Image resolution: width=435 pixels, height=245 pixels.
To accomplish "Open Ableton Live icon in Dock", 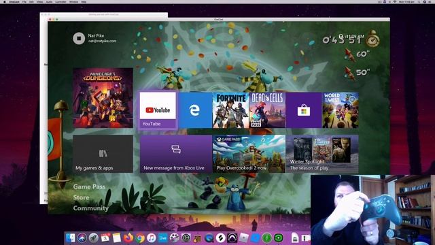I will [162, 238].
